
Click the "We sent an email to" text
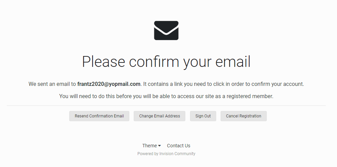point(52,84)
